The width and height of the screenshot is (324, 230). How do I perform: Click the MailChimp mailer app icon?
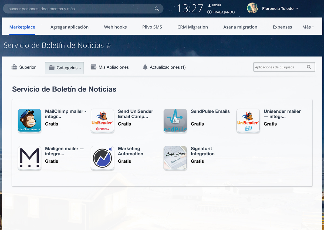coord(29,120)
